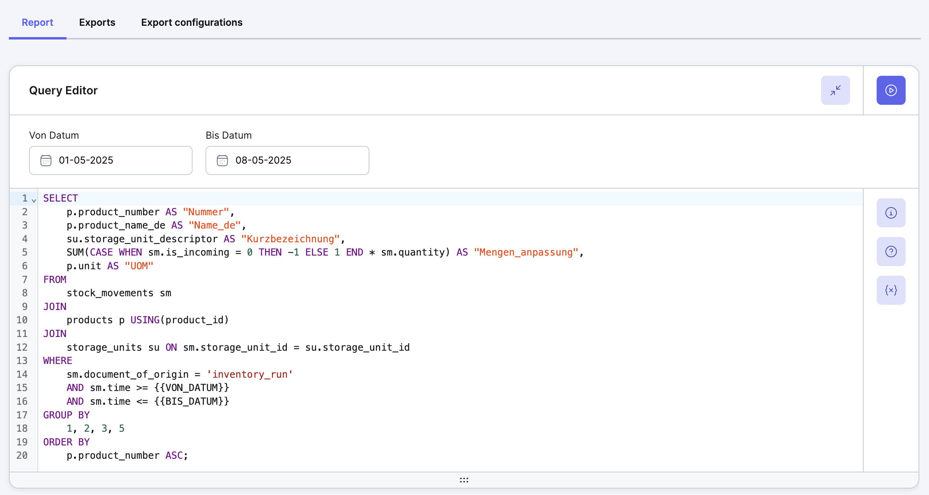Viewport: 929px width, 495px height.
Task: Open the variables {x} icon
Action: pos(891,290)
